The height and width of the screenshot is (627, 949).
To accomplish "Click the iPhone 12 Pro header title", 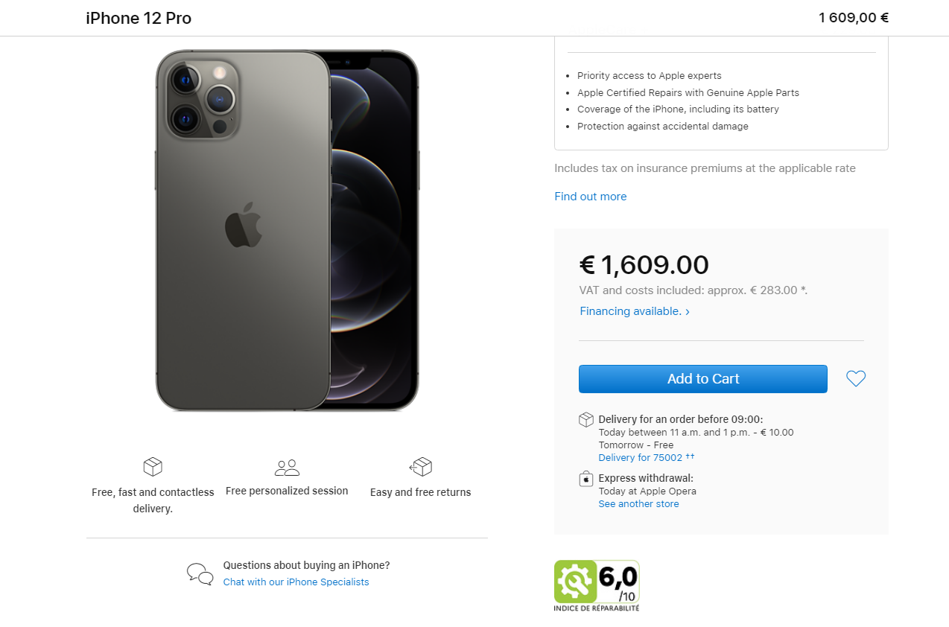I will tap(139, 19).
